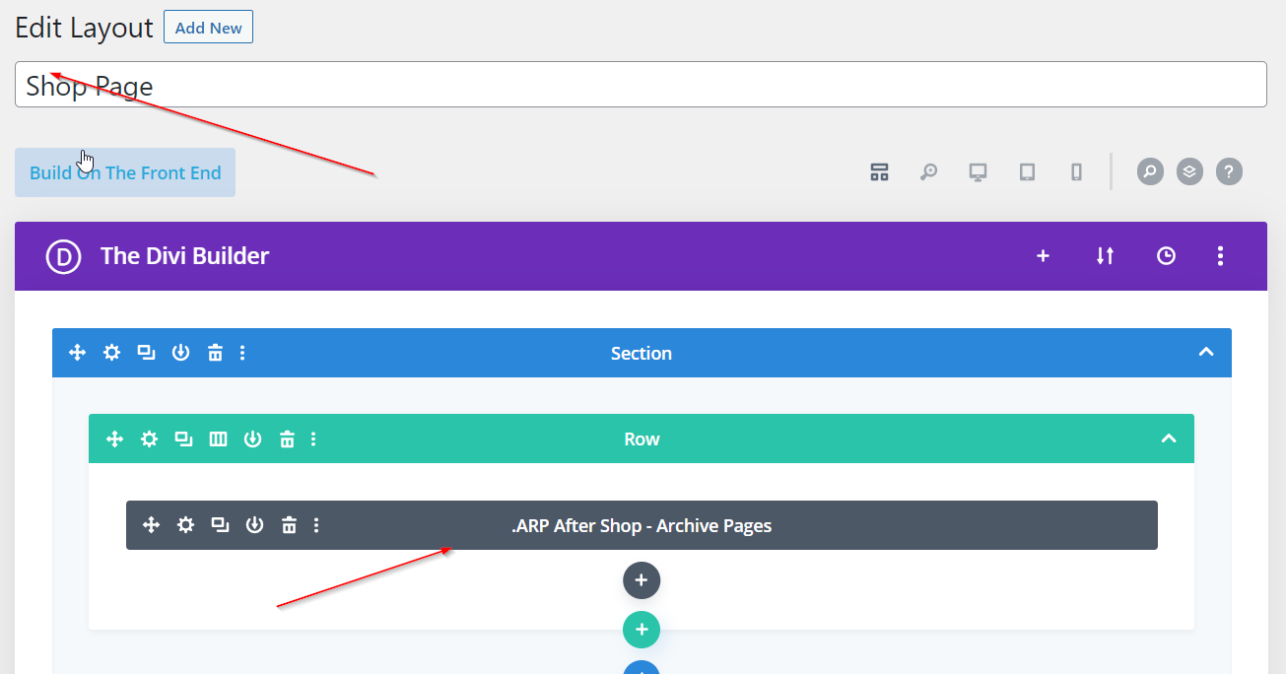This screenshot has height=674, width=1286.
Task: Click Add New layout button
Action: coord(208,28)
